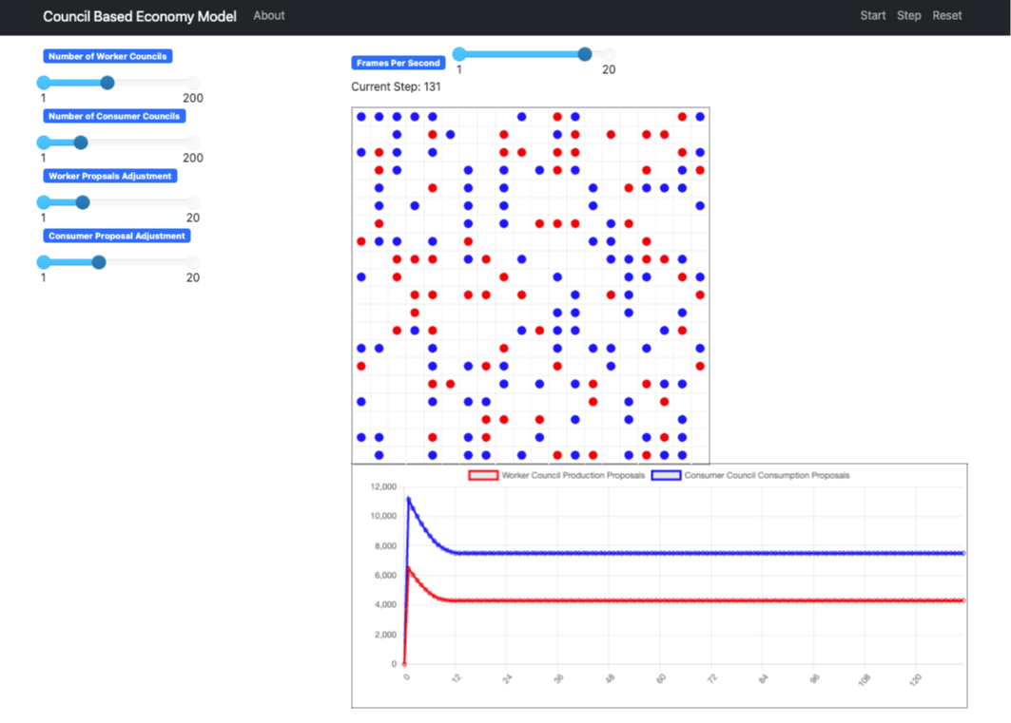Viewport: 1011px width, 723px height.
Task: Toggle Worker Council Production Proposals legend swatch
Action: pyautogui.click(x=483, y=475)
